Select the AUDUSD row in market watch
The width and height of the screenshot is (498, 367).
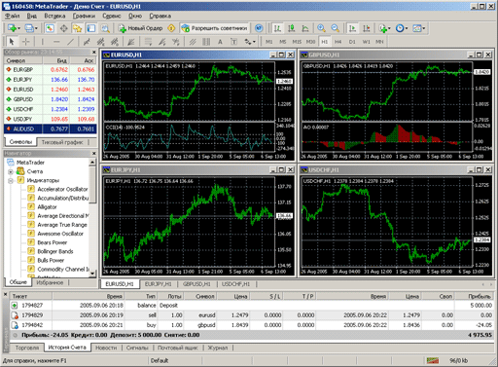51,128
